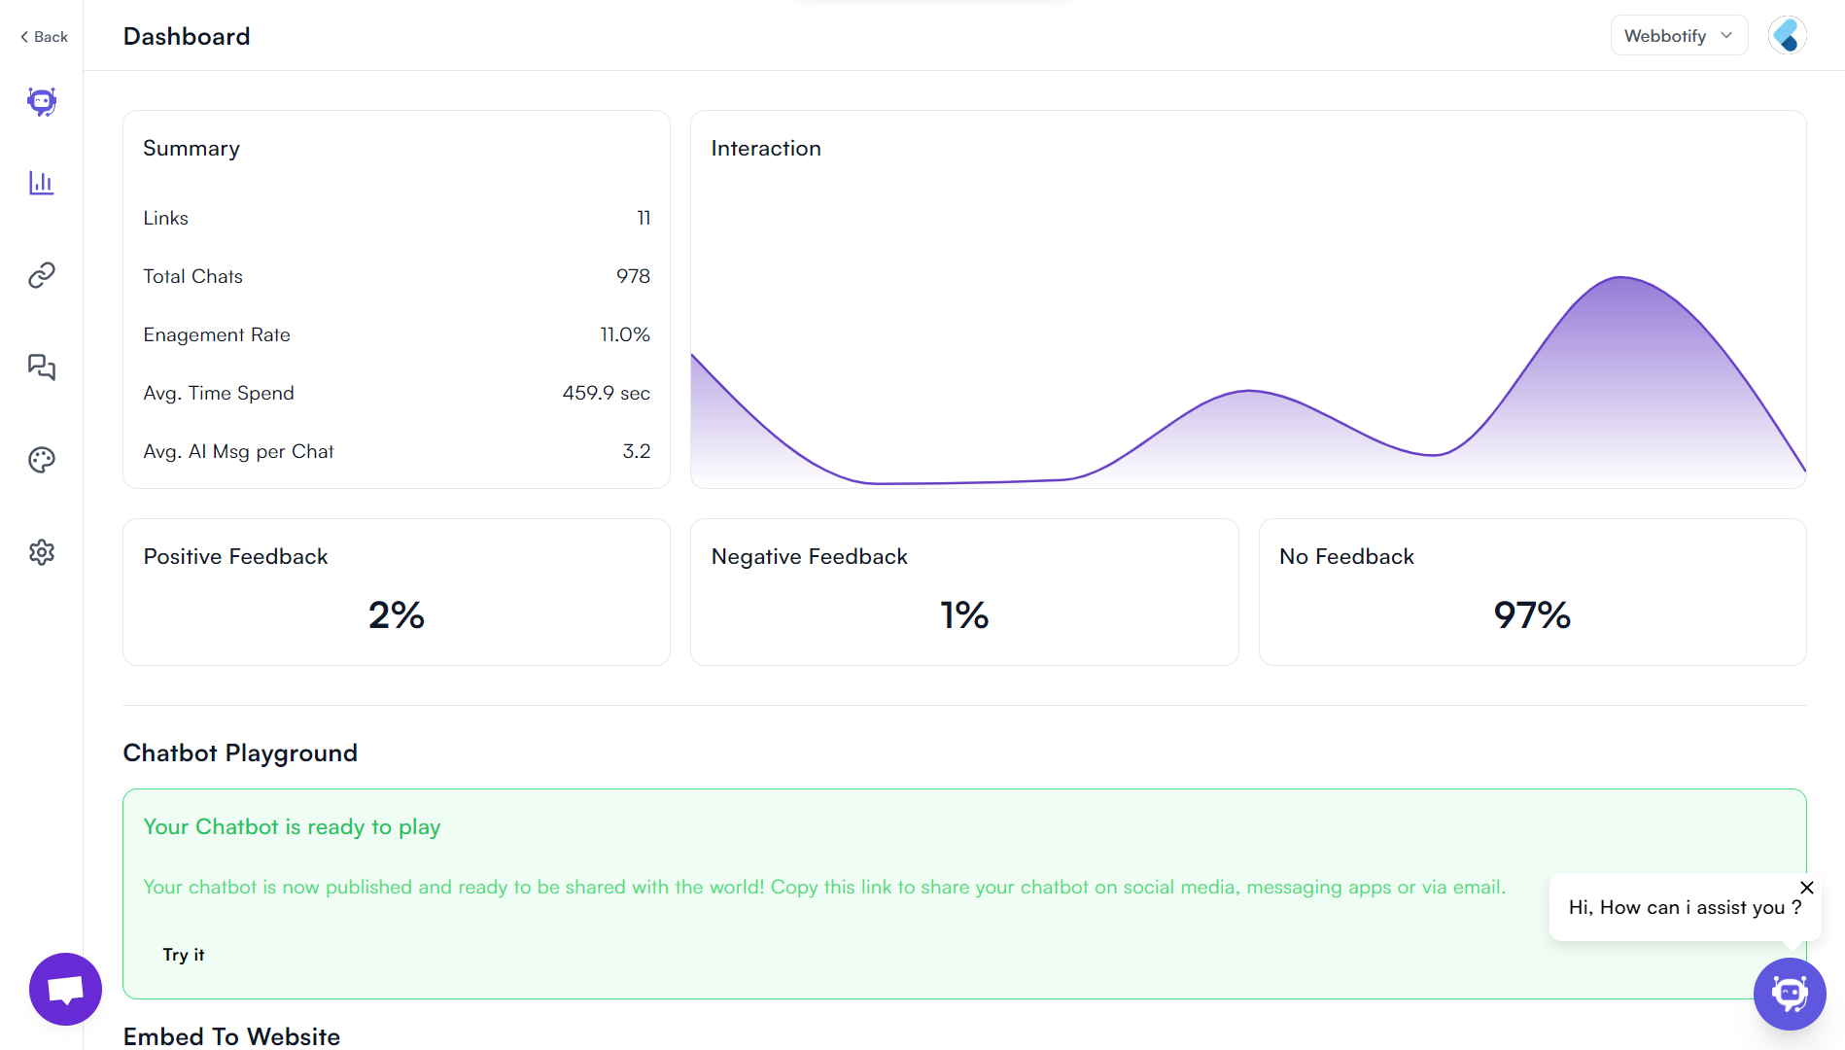
Task: Click the Positive Feedback 2% figure
Action: pos(397,614)
